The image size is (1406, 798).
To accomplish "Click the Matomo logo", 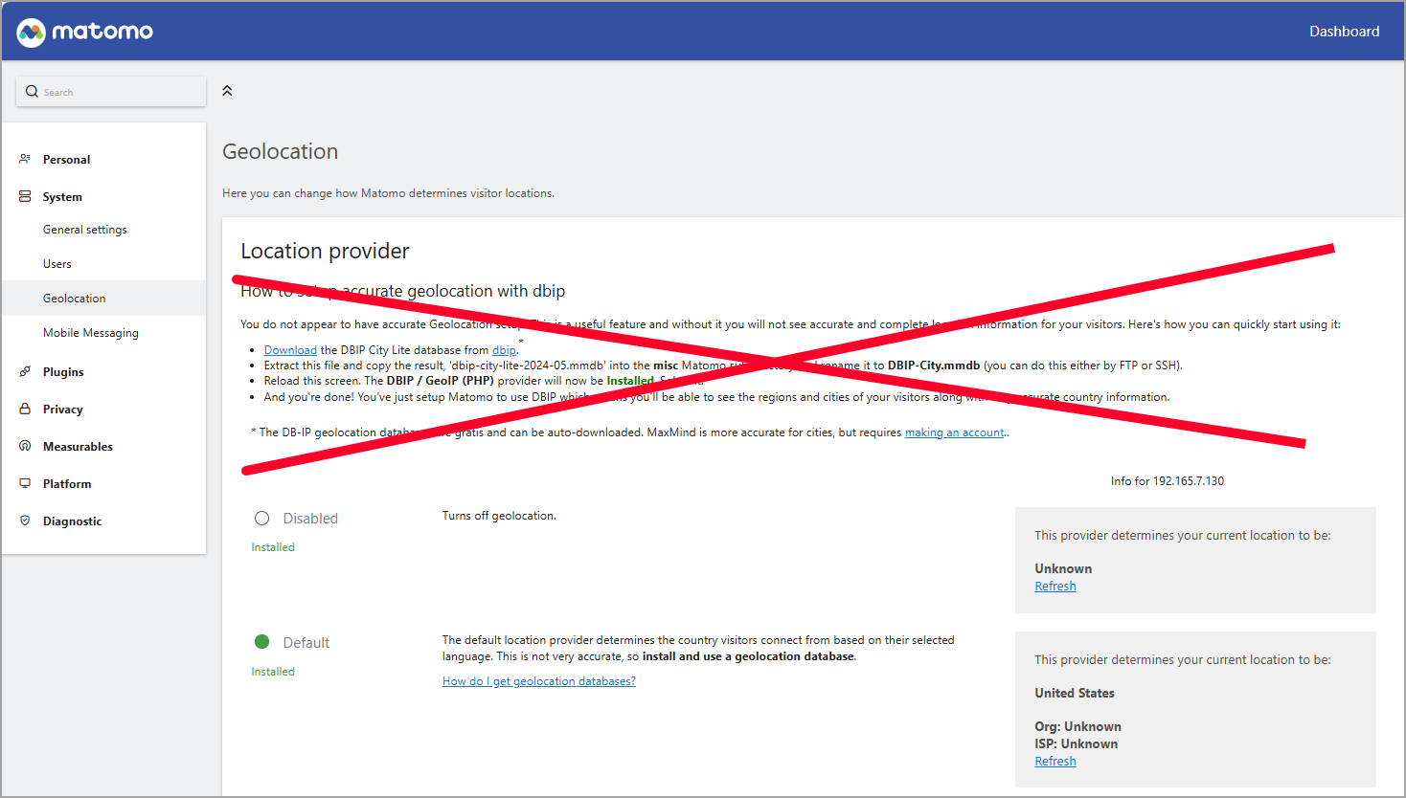I will pyautogui.click(x=84, y=32).
